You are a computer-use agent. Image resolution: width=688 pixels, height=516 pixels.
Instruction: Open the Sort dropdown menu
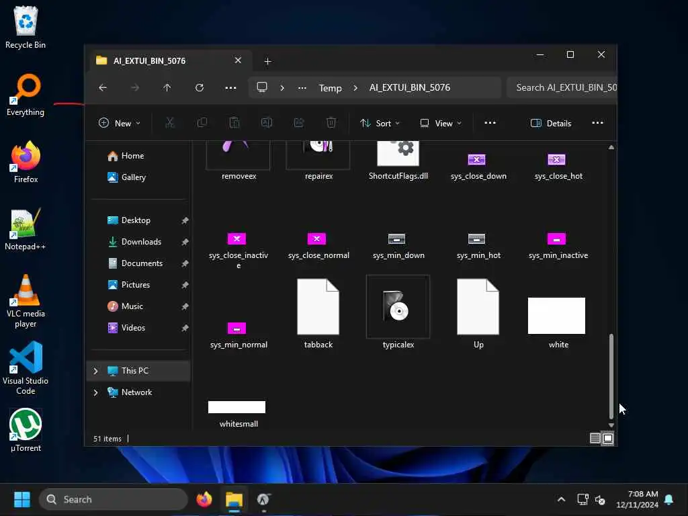coord(380,124)
